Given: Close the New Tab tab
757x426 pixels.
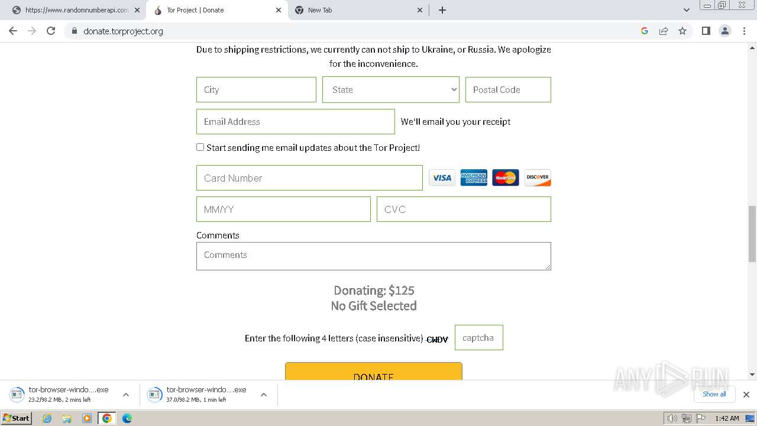Looking at the screenshot, I should point(420,10).
